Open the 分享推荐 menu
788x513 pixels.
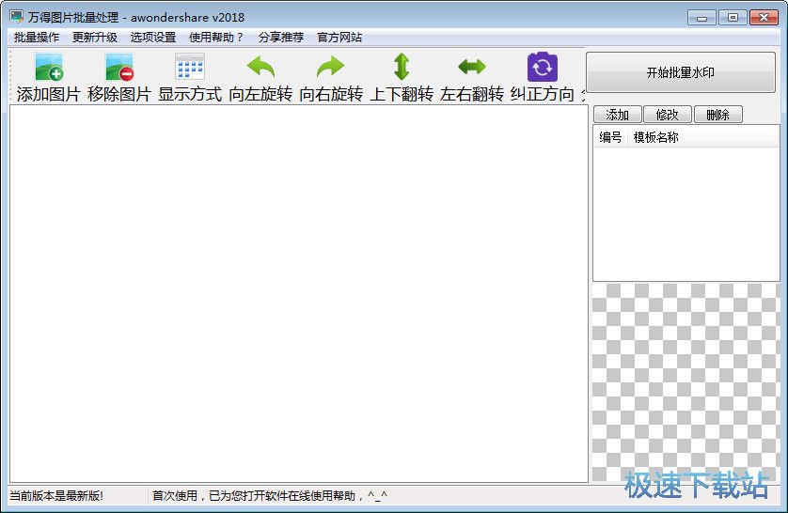click(x=281, y=38)
